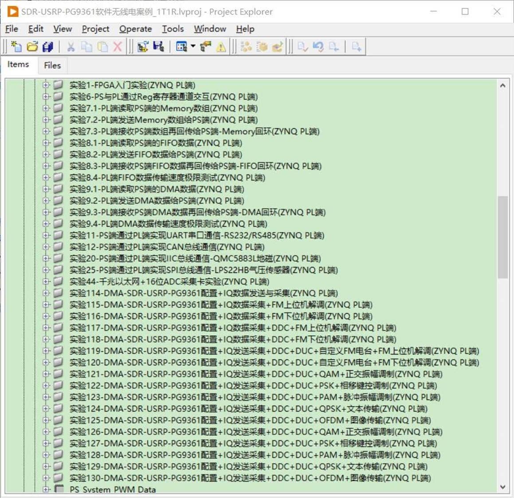Select 实验7.2-PL端发送Memory数组给PS端 row
Screen dimensions: 514x498
(x=164, y=120)
